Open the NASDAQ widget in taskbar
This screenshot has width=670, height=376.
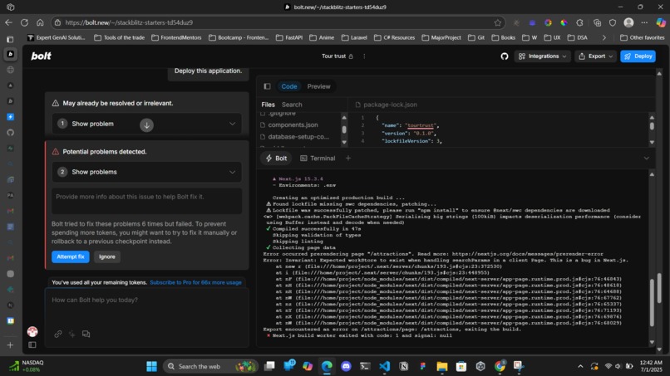click(27, 366)
